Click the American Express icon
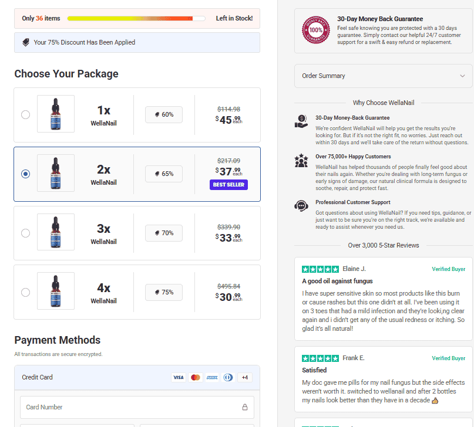The width and height of the screenshot is (474, 427). [212, 377]
